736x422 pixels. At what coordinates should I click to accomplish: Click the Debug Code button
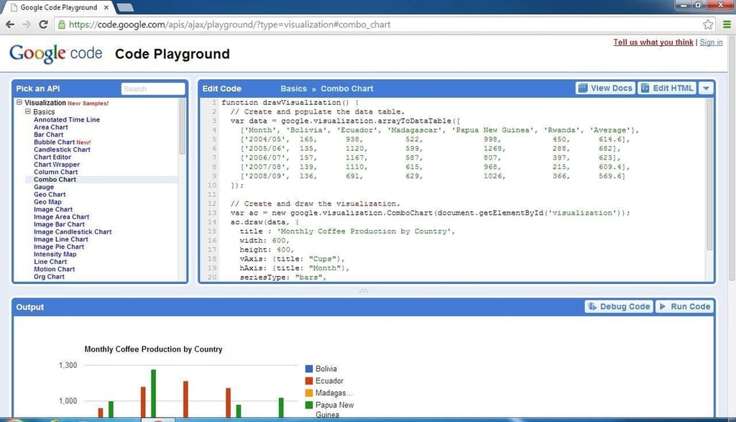[x=619, y=306]
